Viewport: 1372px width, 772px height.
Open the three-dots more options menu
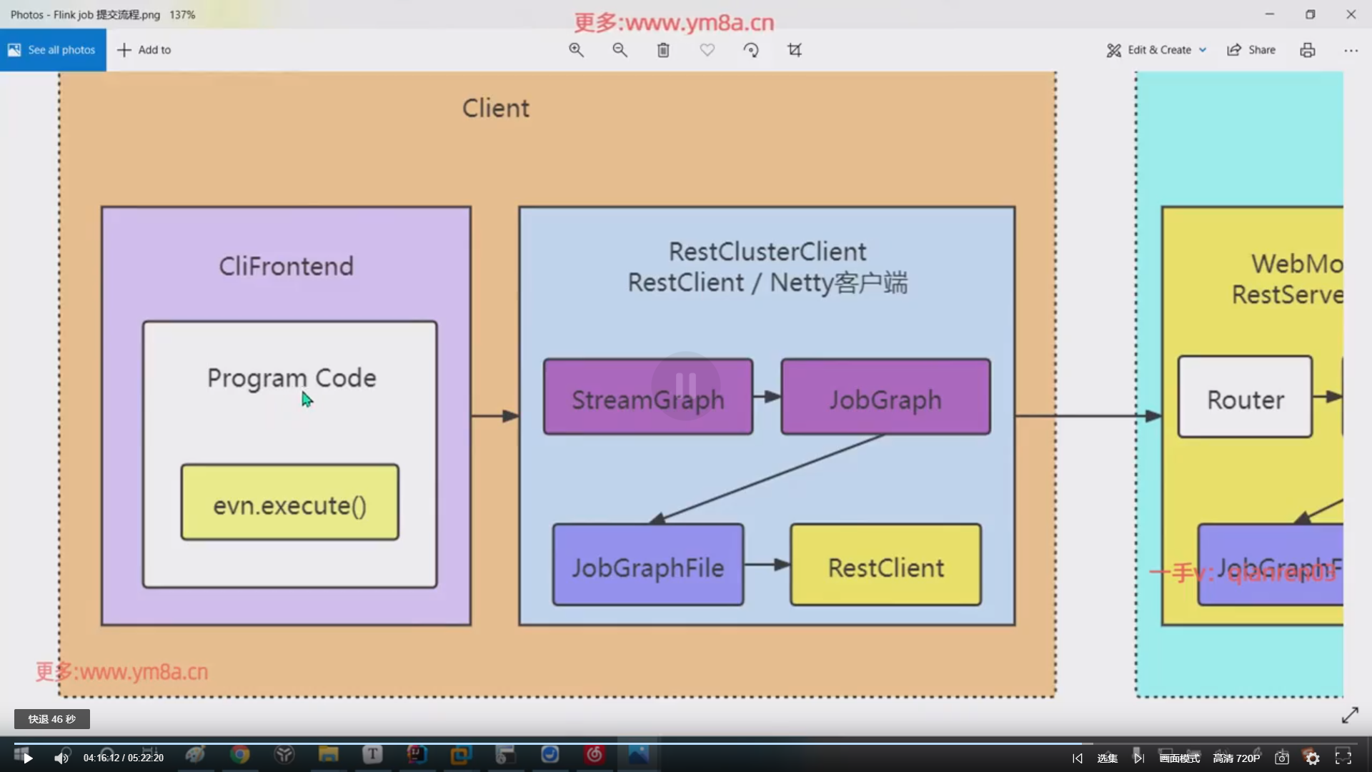[1351, 50]
